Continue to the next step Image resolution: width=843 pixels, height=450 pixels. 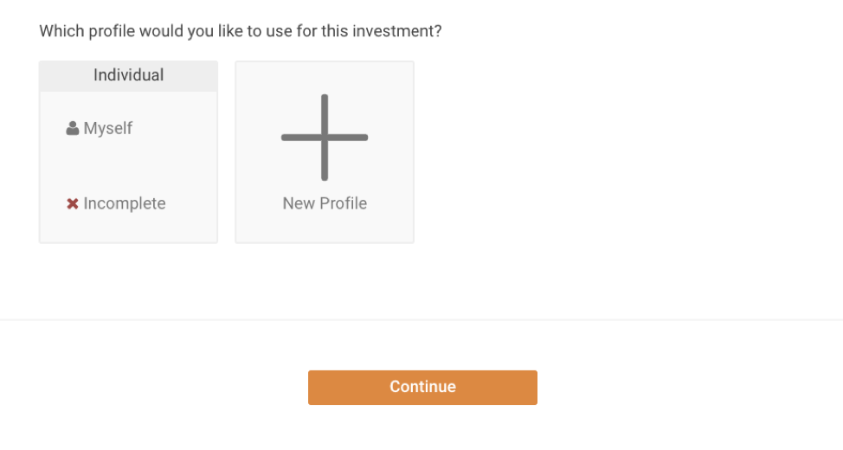422,388
